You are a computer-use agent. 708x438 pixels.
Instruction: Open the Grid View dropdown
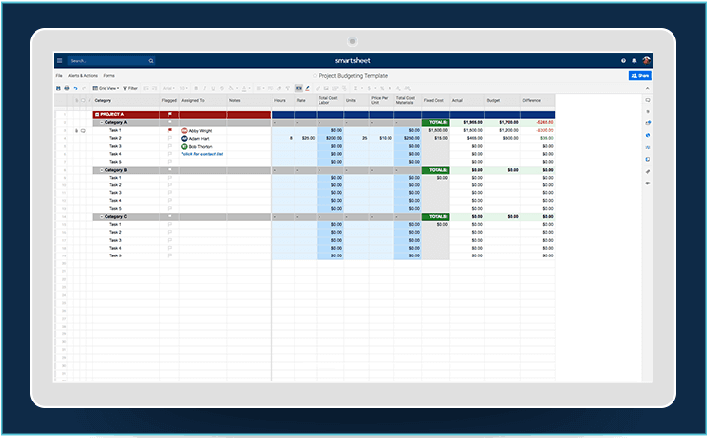click(104, 88)
